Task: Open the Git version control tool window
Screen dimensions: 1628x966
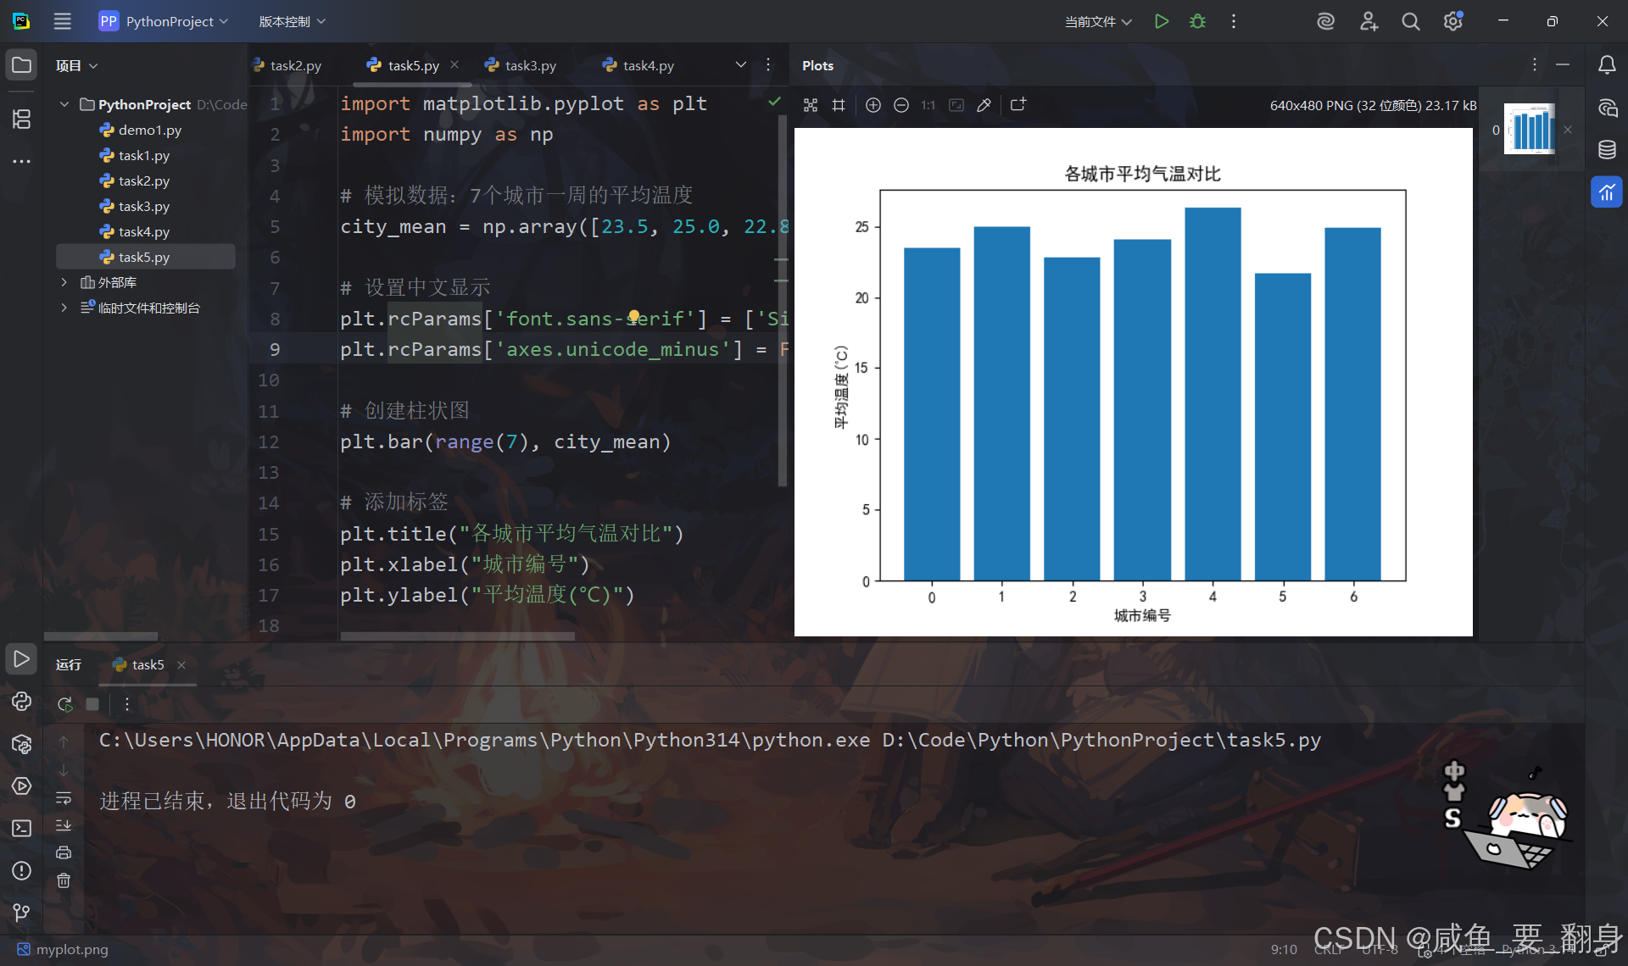Action: point(21,912)
